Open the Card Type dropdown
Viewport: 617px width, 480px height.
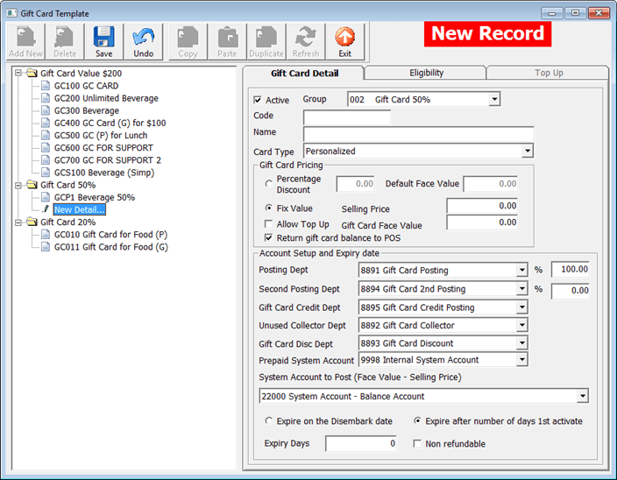pyautogui.click(x=528, y=151)
